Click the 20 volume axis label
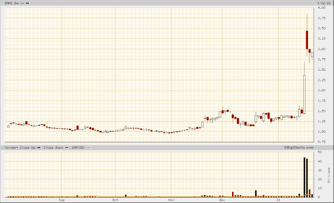 click(320, 179)
